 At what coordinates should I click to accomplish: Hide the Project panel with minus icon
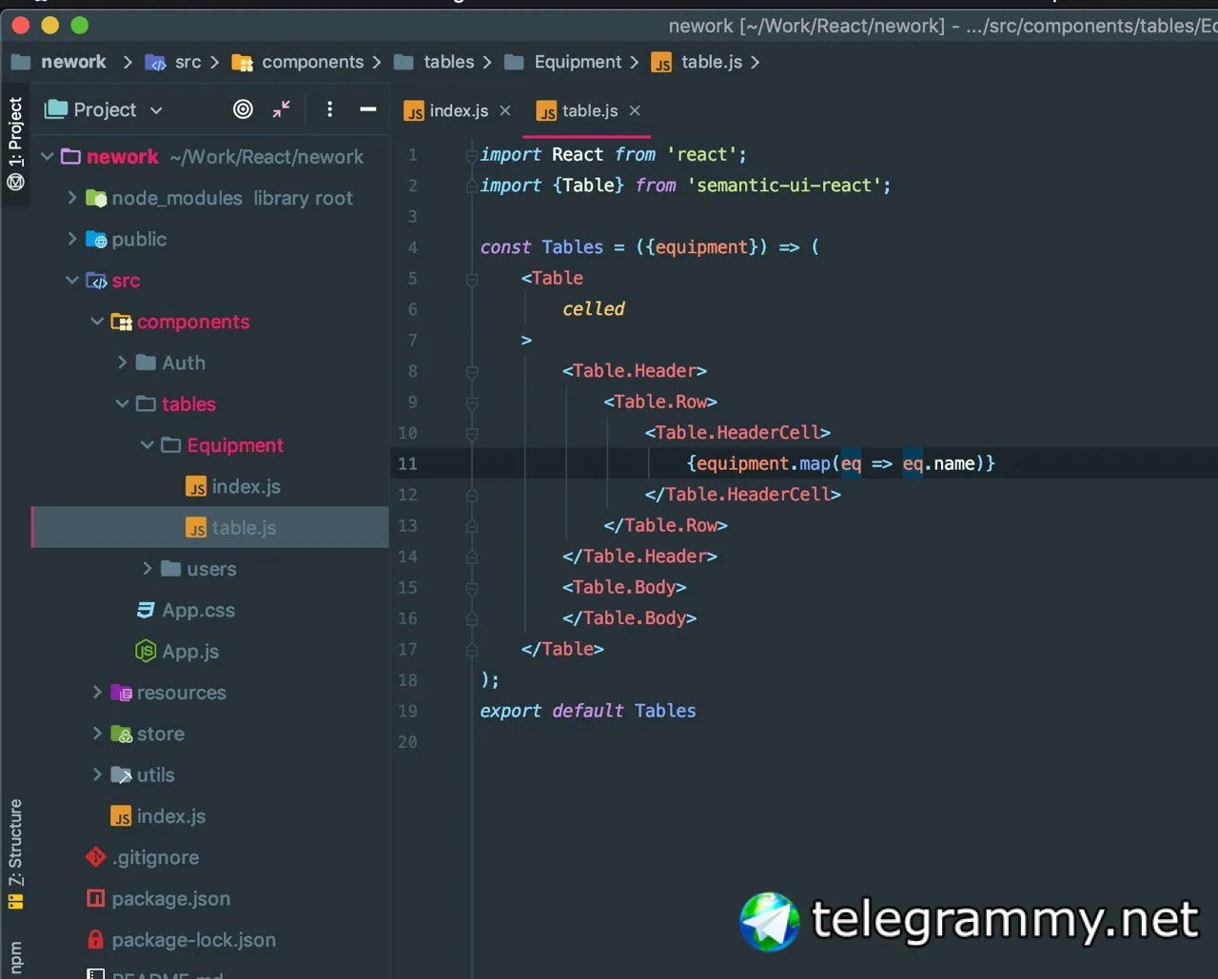368,109
